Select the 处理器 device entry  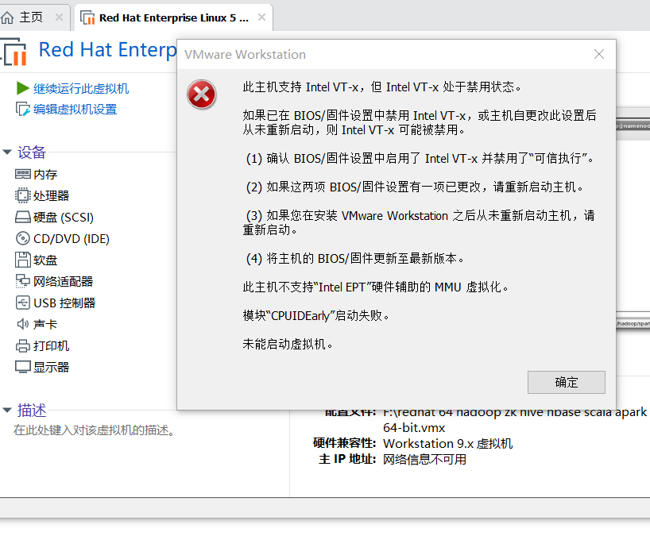tap(51, 196)
